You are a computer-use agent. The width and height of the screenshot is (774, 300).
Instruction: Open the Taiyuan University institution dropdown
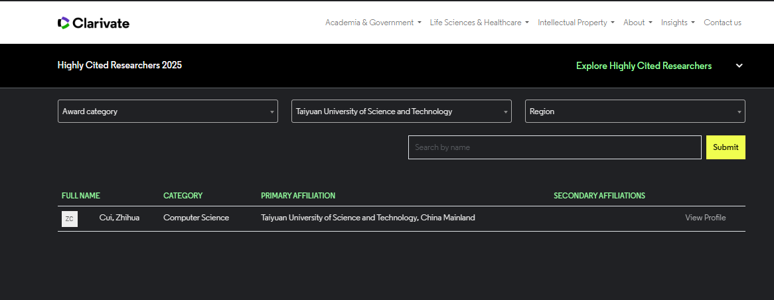402,112
